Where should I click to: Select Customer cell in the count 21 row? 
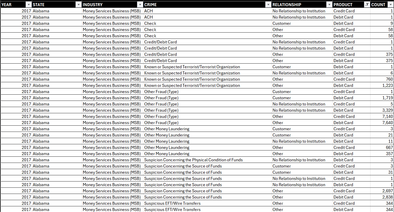coord(302,135)
